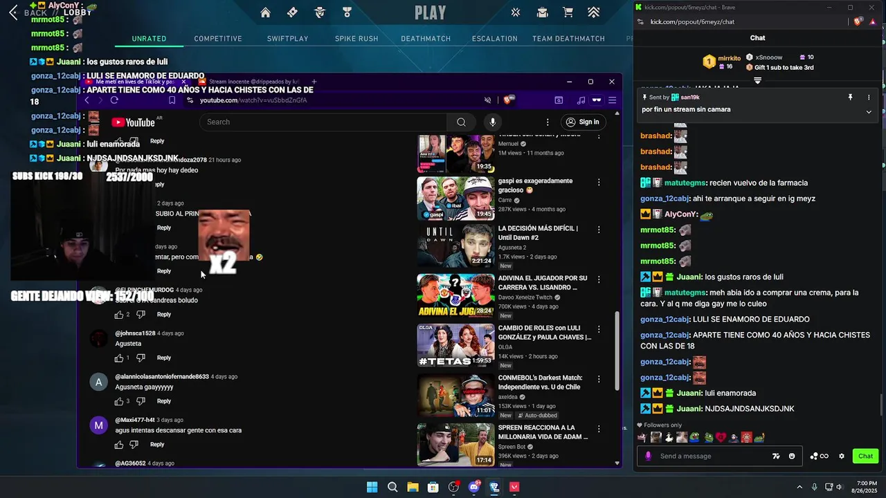This screenshot has width=886, height=498.
Task: Click YouTube page vertical scrollbar
Action: pyautogui.click(x=617, y=351)
